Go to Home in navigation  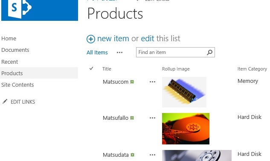(x=9, y=38)
